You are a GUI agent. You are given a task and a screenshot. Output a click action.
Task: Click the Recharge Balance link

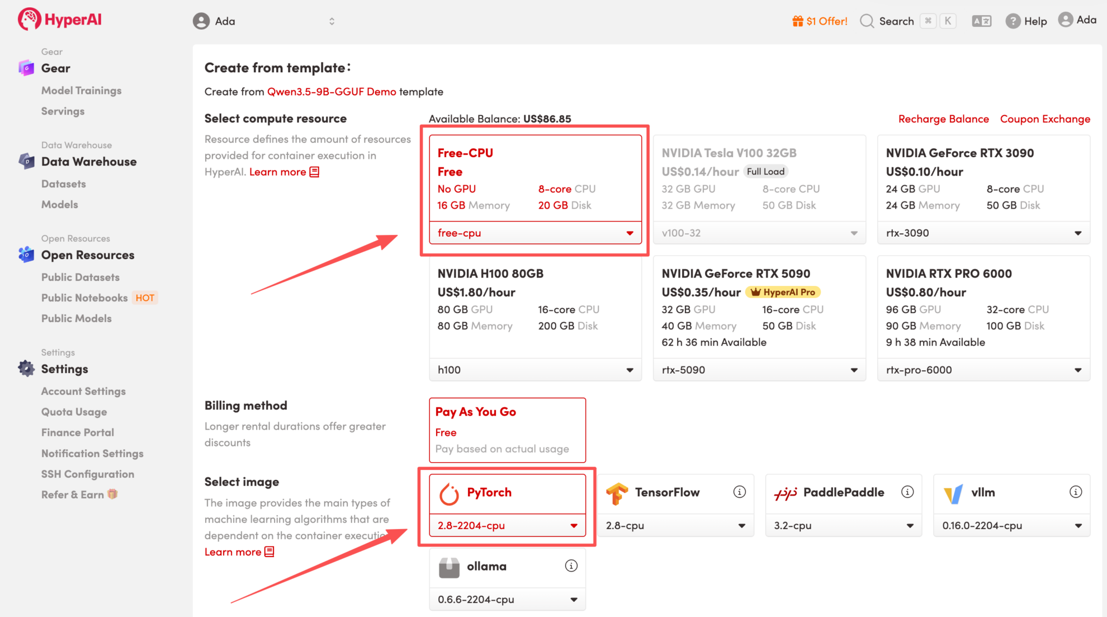pos(943,119)
